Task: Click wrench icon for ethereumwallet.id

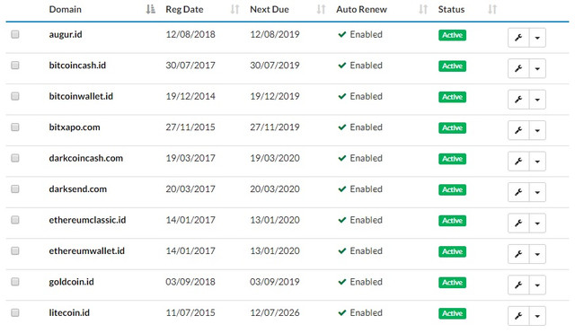Action: pos(518,254)
